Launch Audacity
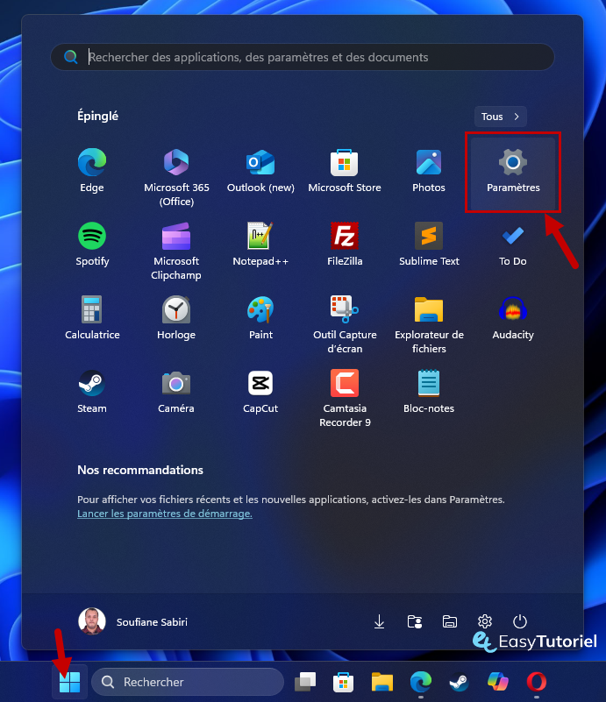Screen dimensions: 606x702 pos(513,317)
